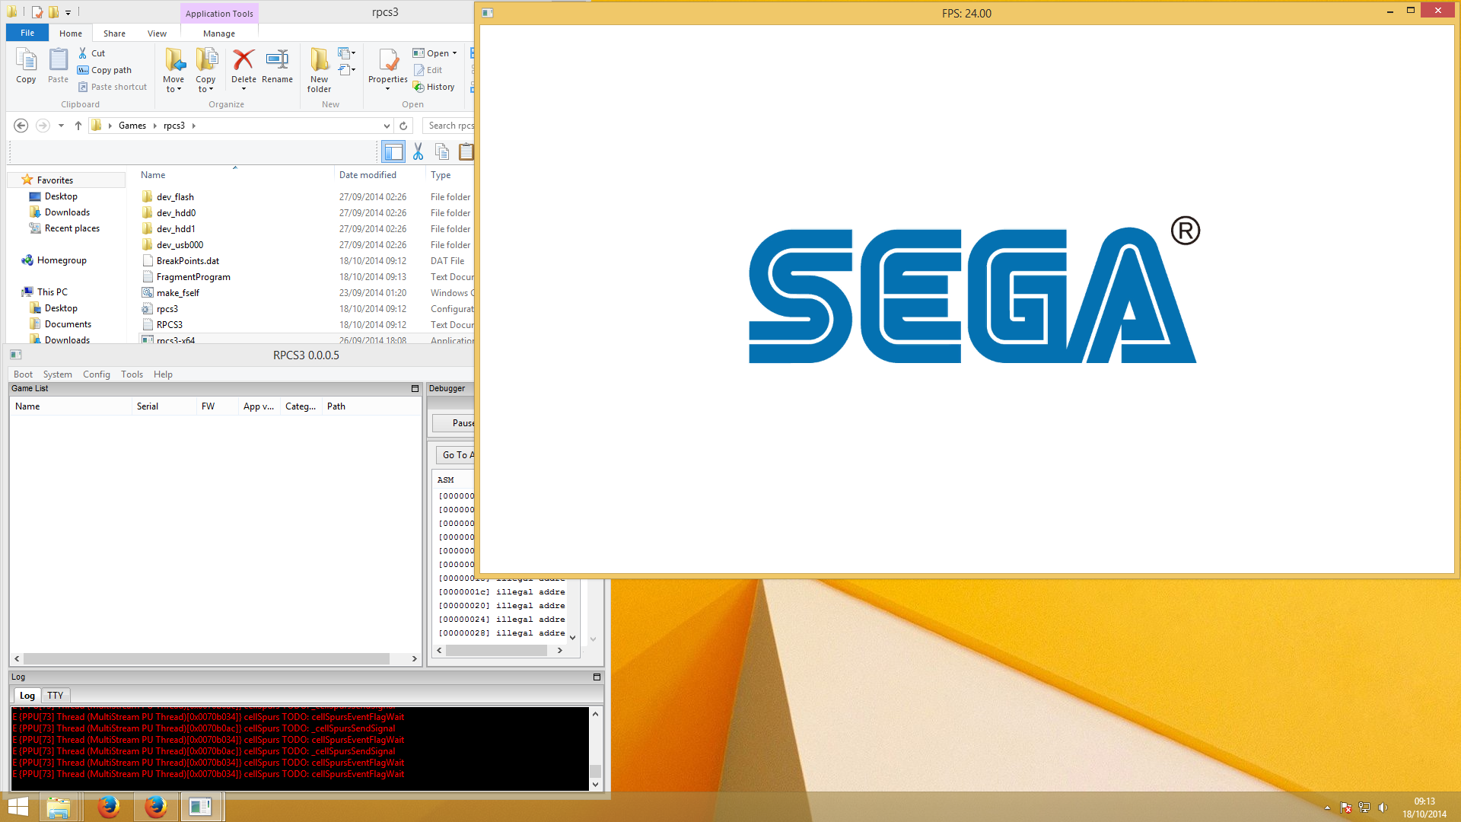1461x822 pixels.
Task: Switch to the View ribbon tab
Action: tap(157, 33)
